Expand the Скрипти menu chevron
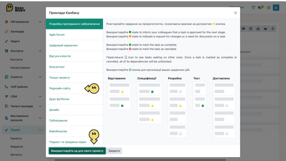The width and height of the screenshot is (286, 161). click(40, 77)
